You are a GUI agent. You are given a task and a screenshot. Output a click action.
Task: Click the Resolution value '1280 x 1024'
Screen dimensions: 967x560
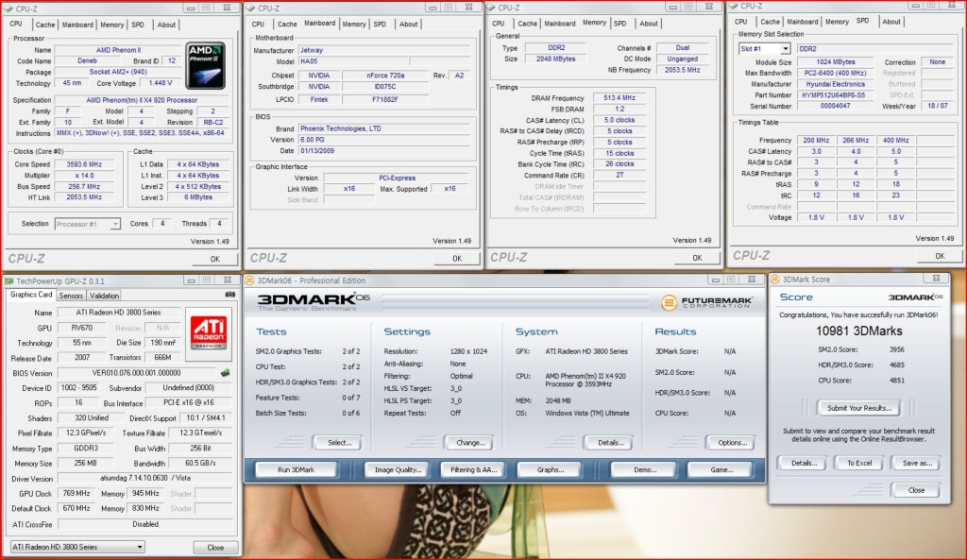pos(468,351)
